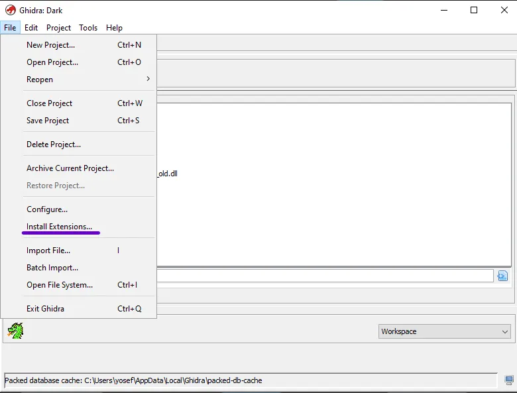
Task: Maximize the Ghidra window
Action: (474, 10)
